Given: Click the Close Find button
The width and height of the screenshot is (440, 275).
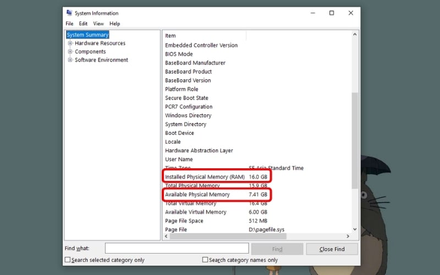Looking at the screenshot, I should (x=332, y=249).
